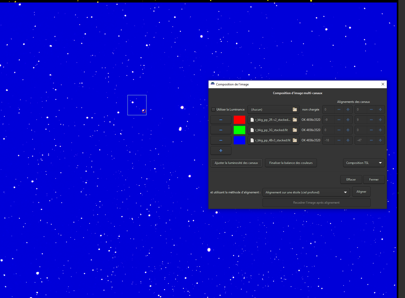Click Ajuster la luminosité des canaux button
Image resolution: width=405 pixels, height=298 pixels.
236,163
